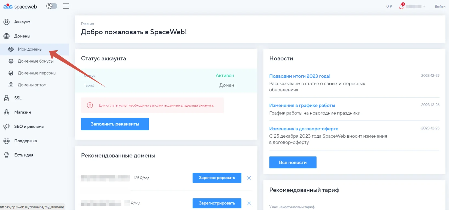The image size is (449, 222).
Task: Toggle the theme switch in header
Action: pos(51,6)
